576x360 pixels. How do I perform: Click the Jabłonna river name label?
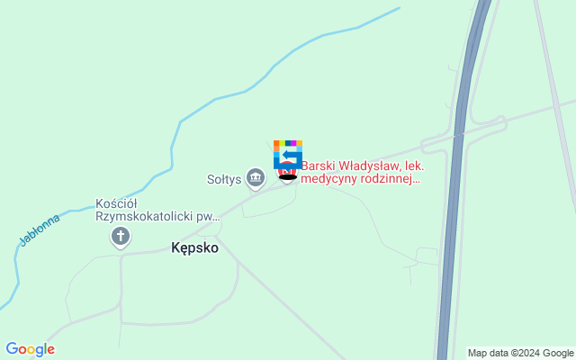tap(40, 230)
